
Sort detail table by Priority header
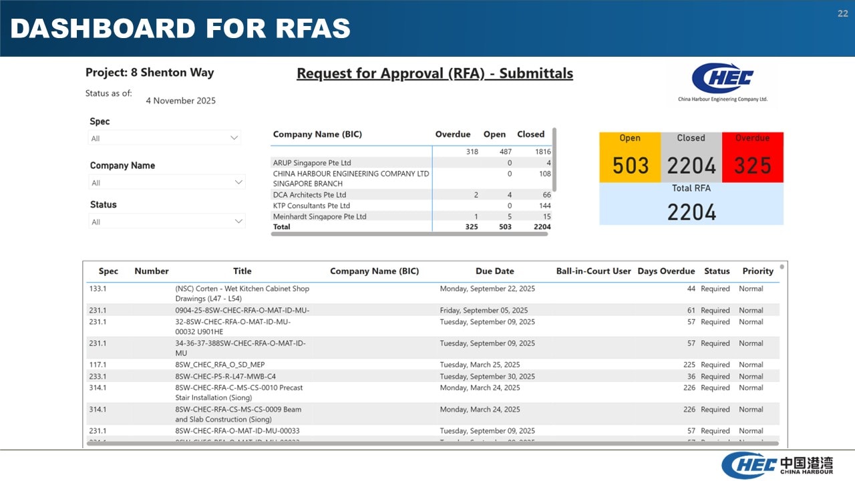[x=758, y=271]
